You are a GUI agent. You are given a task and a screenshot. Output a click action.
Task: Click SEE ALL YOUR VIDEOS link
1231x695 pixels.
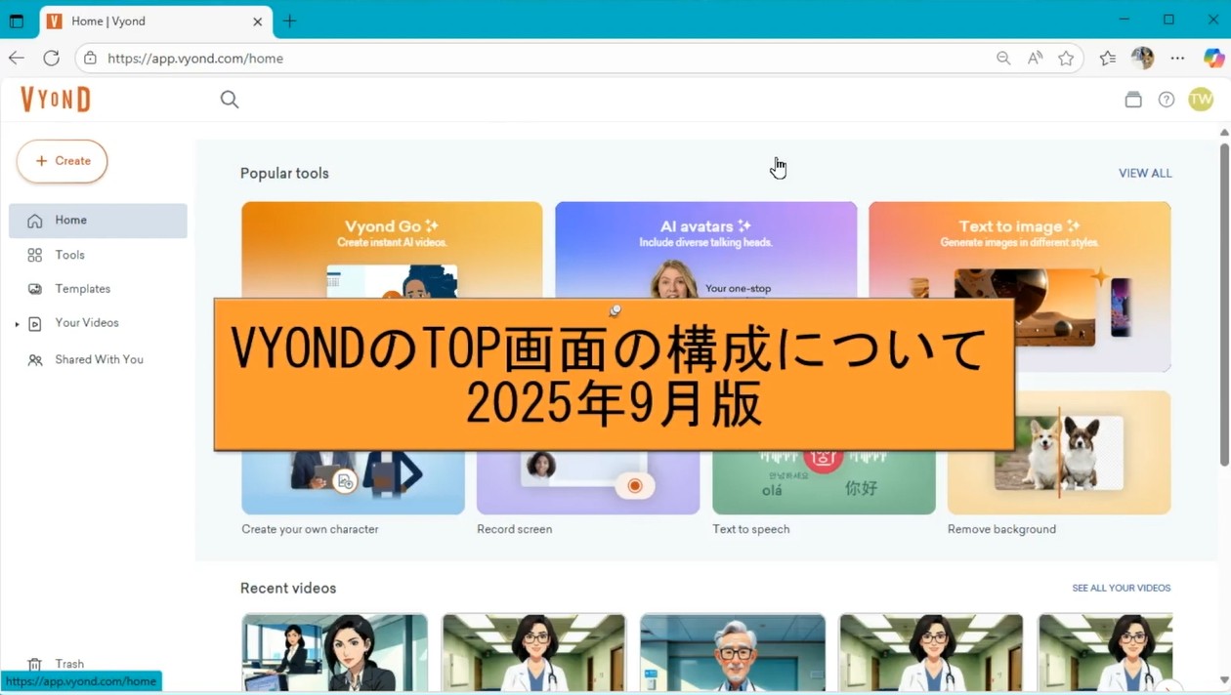point(1122,589)
